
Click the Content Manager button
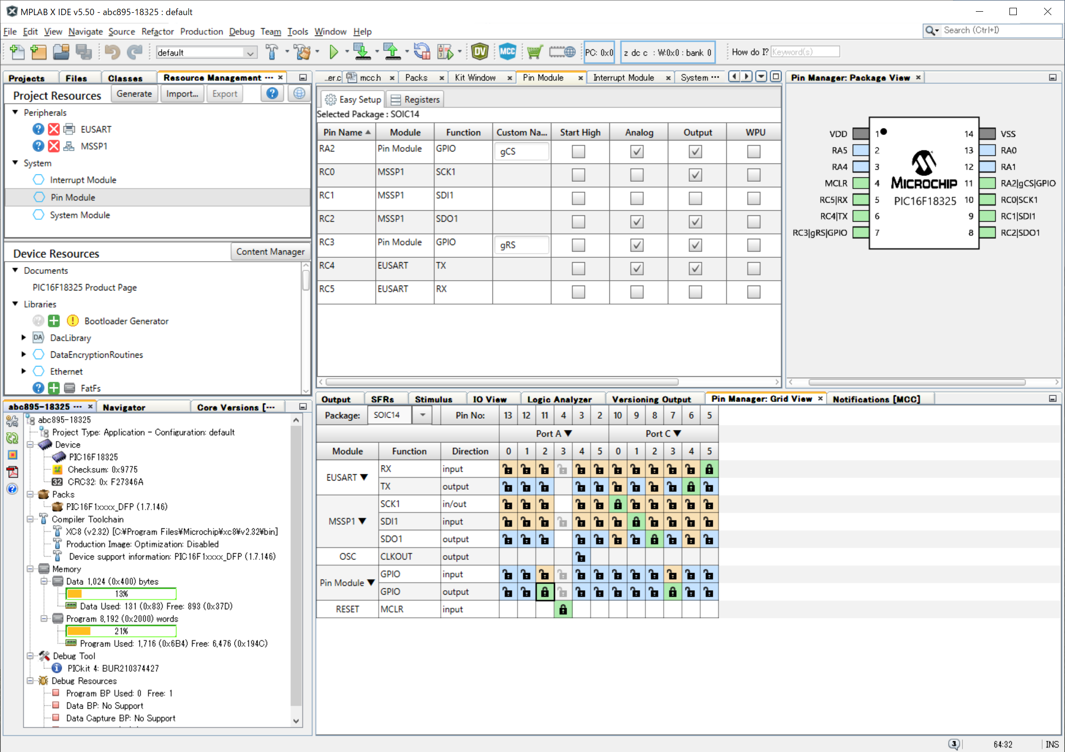[270, 252]
